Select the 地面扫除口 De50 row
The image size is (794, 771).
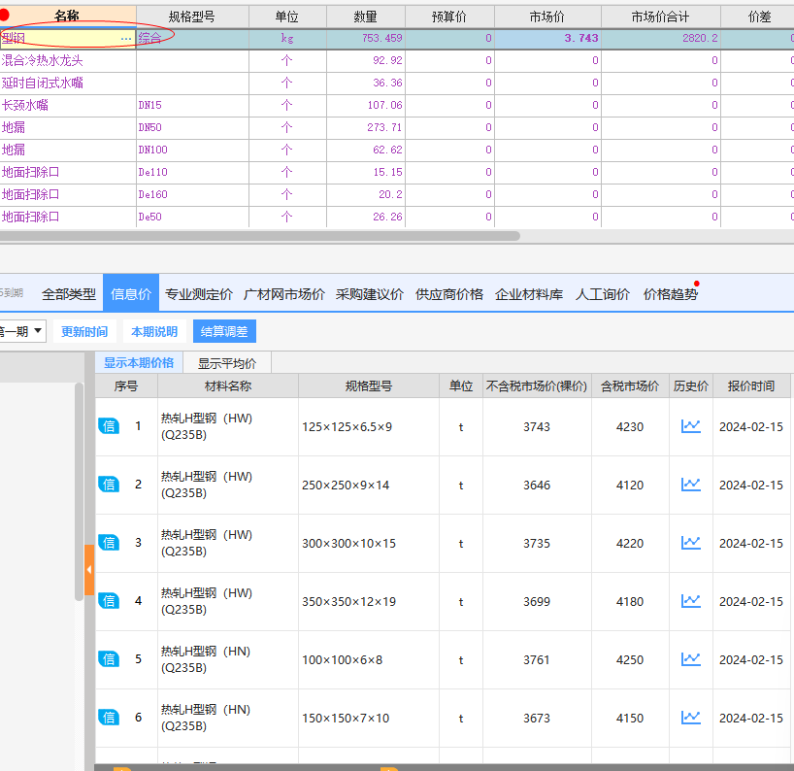[x=397, y=217]
